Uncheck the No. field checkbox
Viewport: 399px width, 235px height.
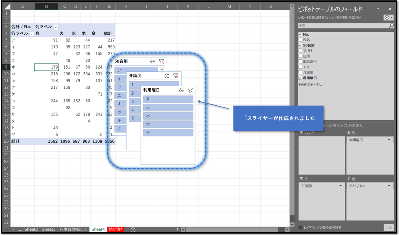(300, 34)
